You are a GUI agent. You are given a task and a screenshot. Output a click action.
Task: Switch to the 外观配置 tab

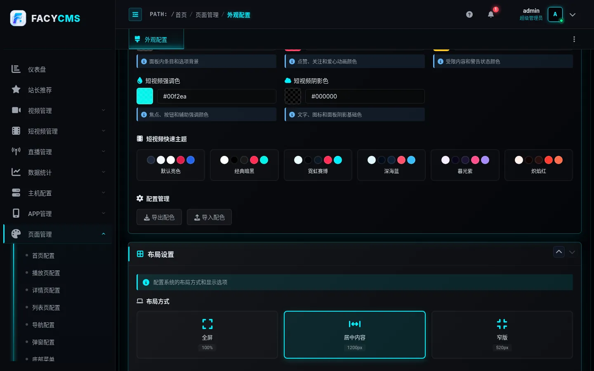click(x=156, y=40)
